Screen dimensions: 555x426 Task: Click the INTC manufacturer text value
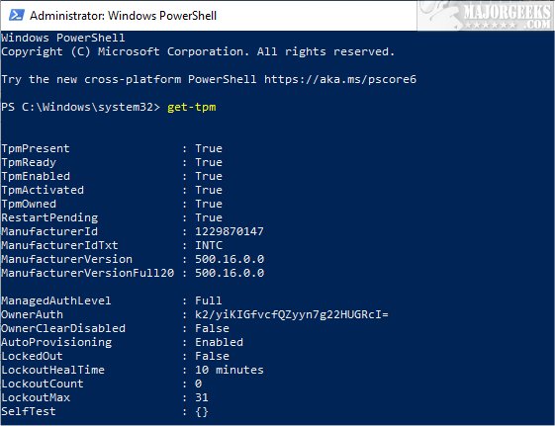209,245
